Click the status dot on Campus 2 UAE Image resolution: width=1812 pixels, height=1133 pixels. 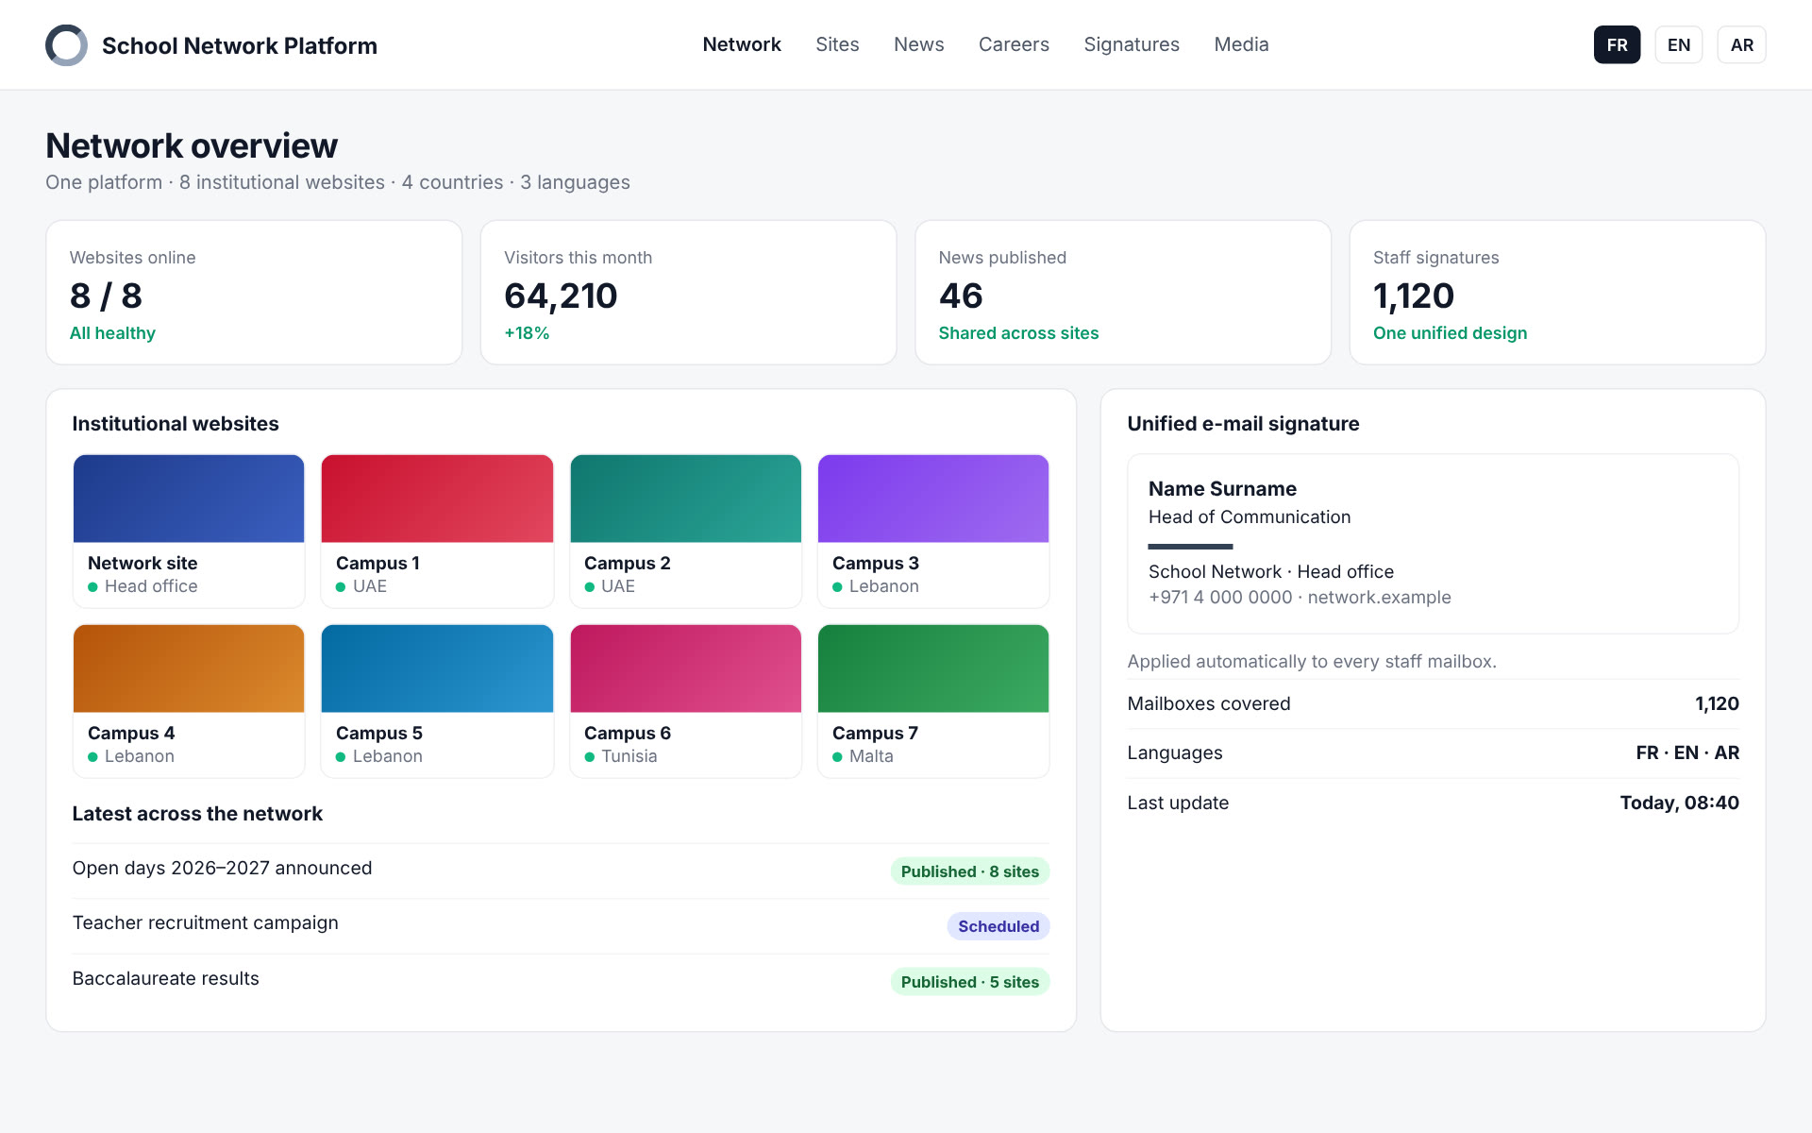click(589, 587)
